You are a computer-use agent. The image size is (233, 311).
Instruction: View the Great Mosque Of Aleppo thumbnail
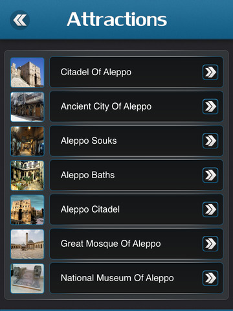pos(27,244)
